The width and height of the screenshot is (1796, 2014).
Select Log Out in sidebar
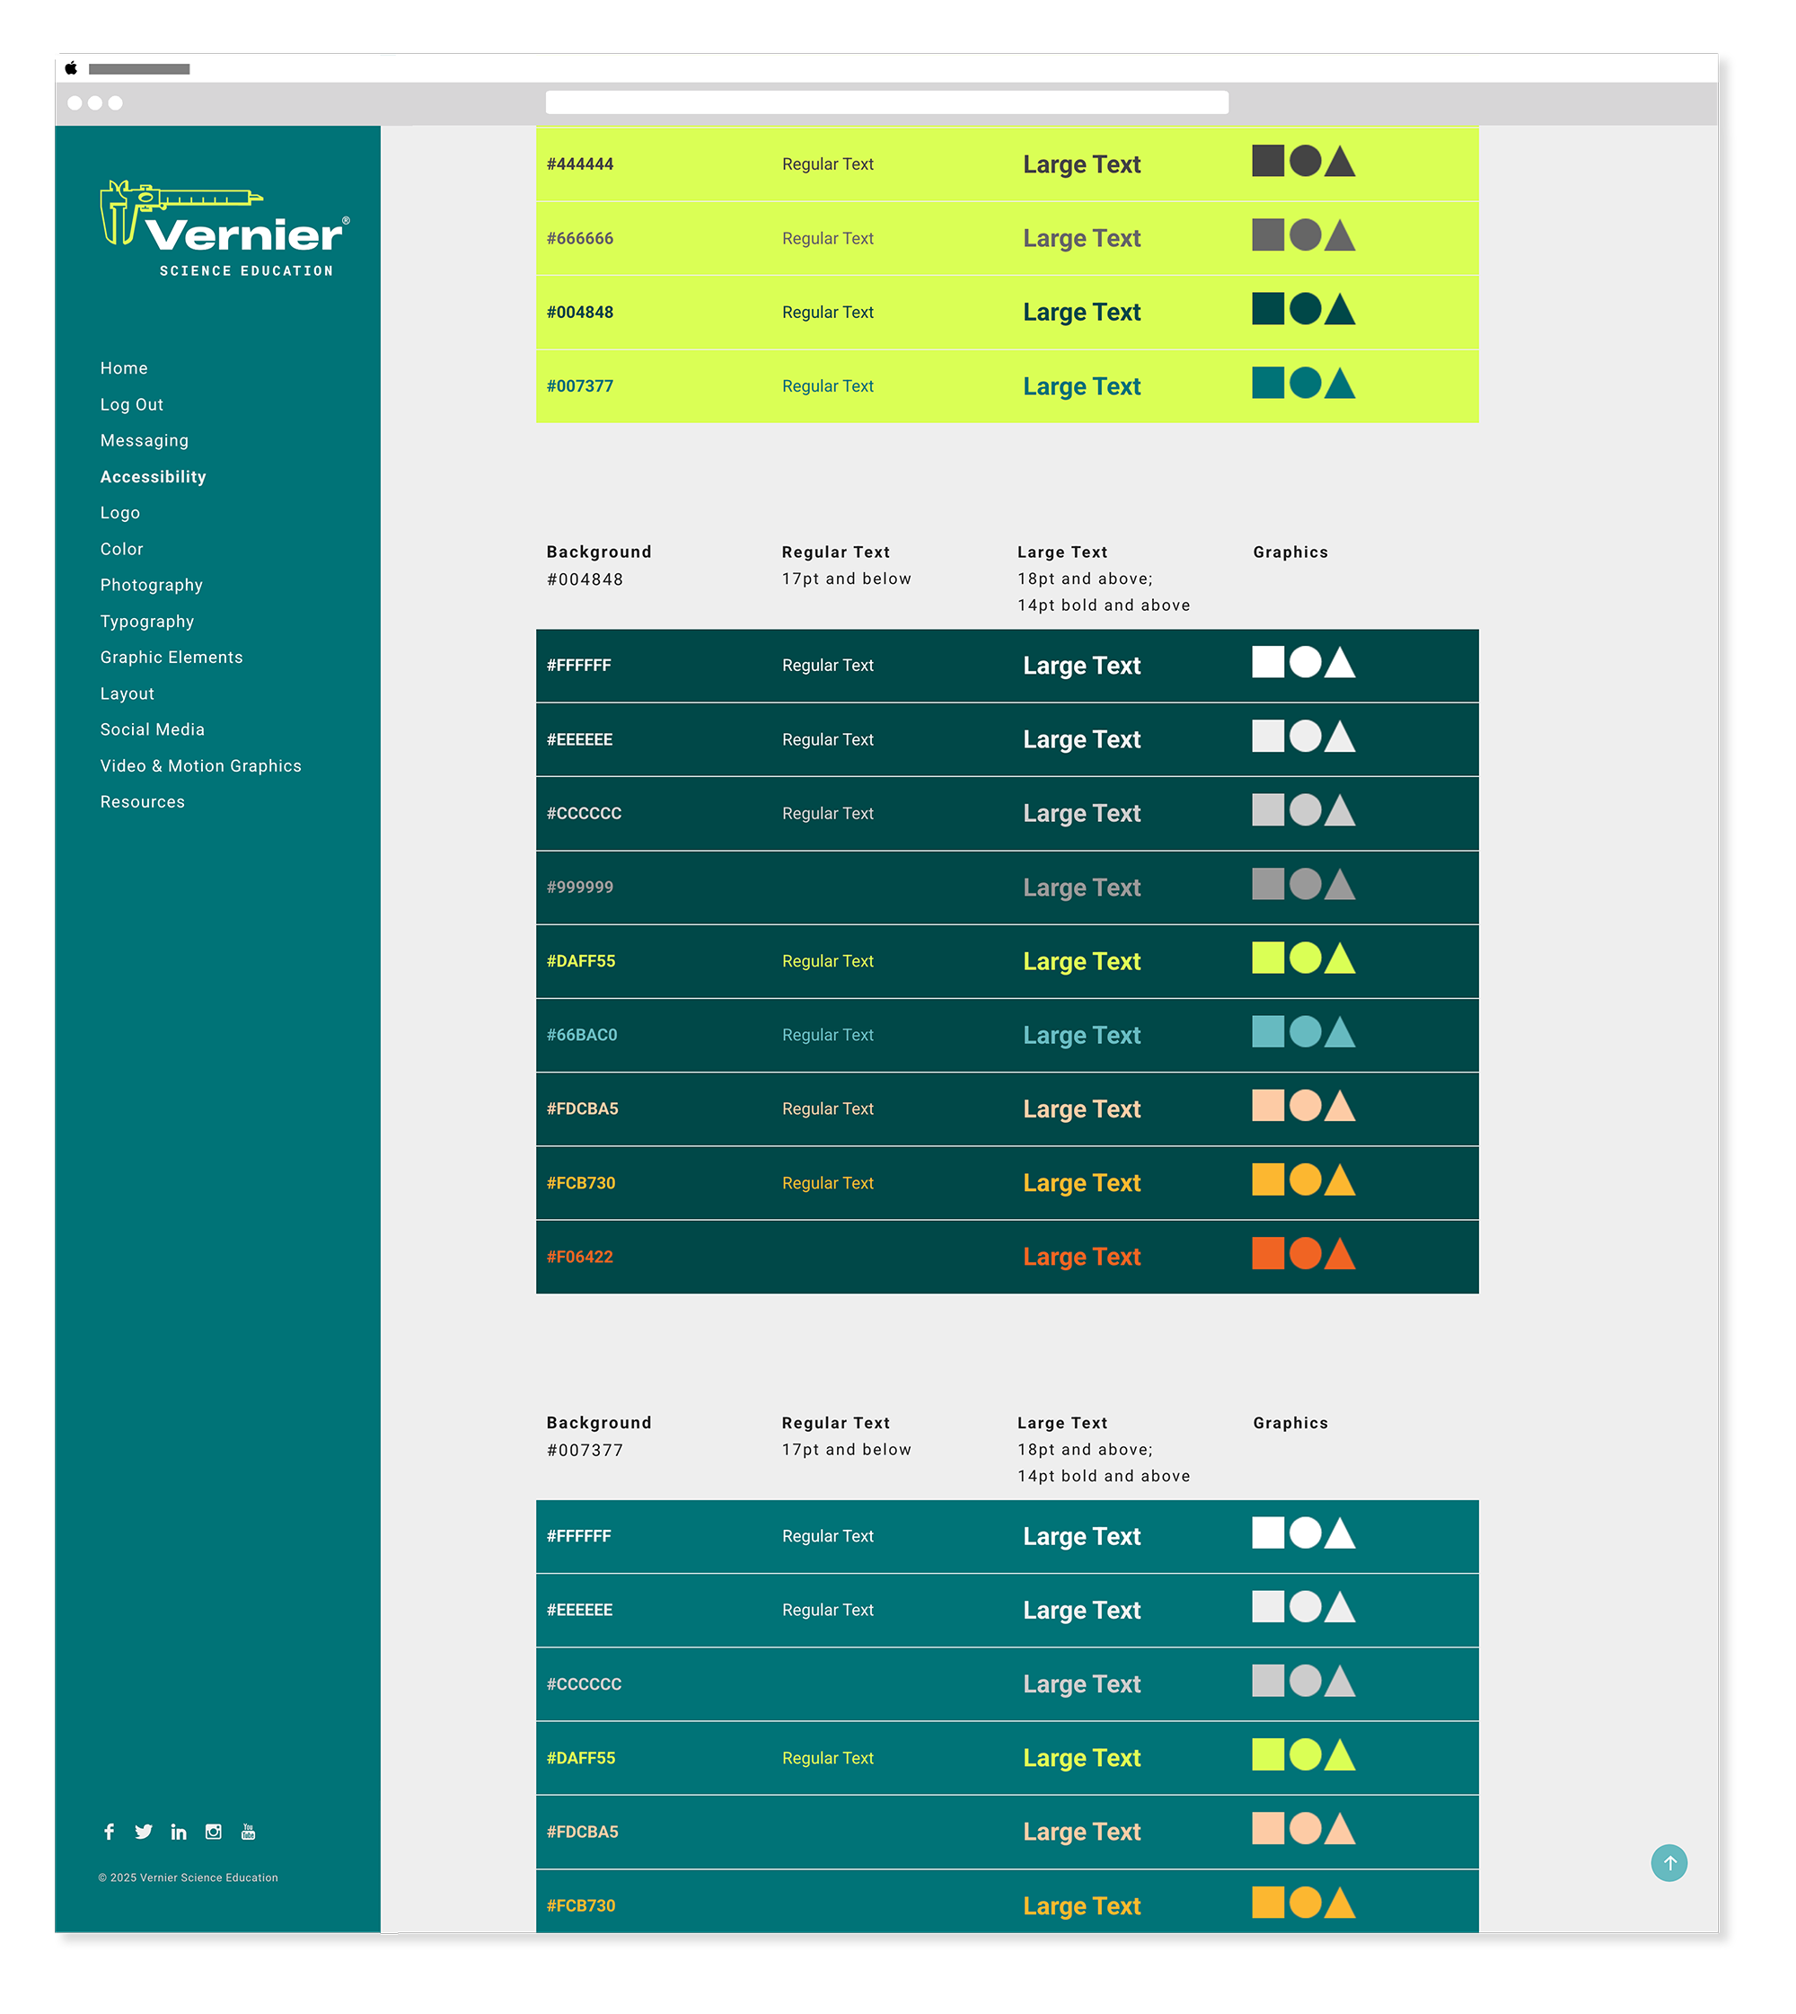[x=132, y=405]
